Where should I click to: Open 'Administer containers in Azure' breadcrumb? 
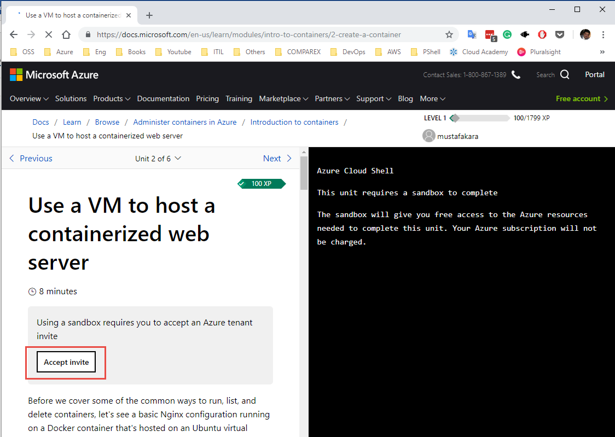[x=185, y=122]
